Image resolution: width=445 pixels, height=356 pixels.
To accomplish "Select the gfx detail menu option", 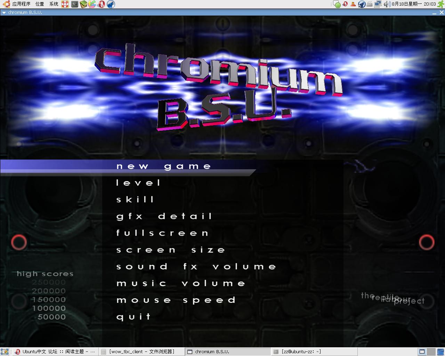I will click(x=164, y=216).
